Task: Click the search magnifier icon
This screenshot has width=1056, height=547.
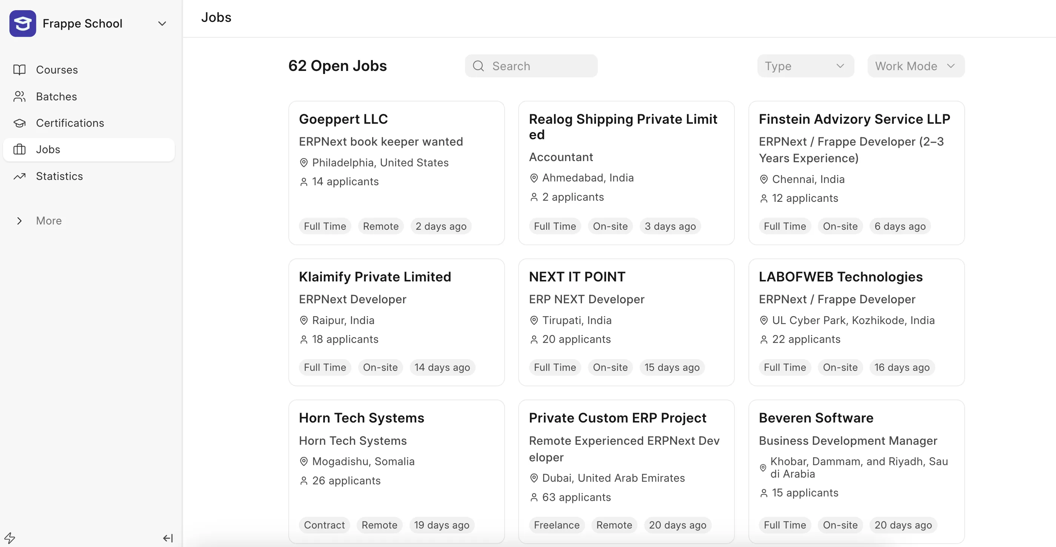Action: click(x=478, y=66)
